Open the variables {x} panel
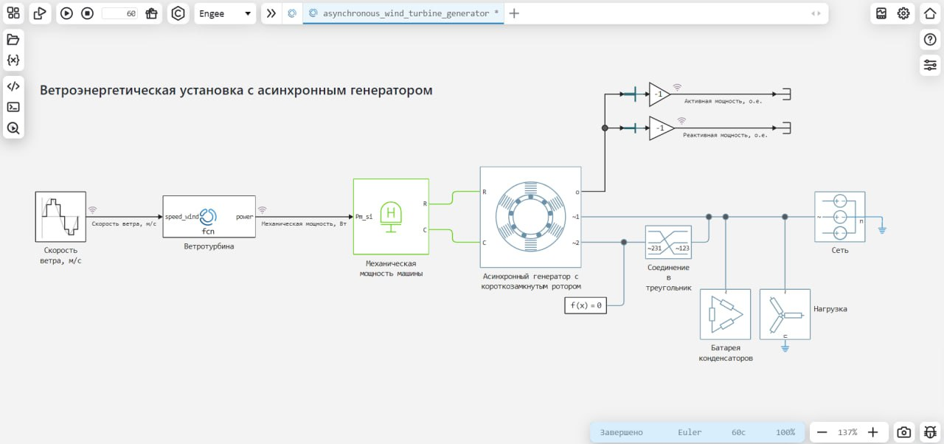Image resolution: width=944 pixels, height=444 pixels. pyautogui.click(x=13, y=62)
